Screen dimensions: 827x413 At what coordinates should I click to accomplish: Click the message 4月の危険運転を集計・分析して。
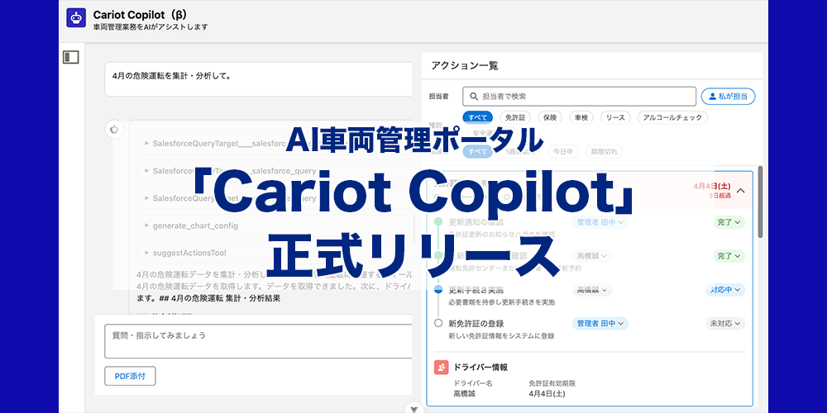[x=172, y=76]
